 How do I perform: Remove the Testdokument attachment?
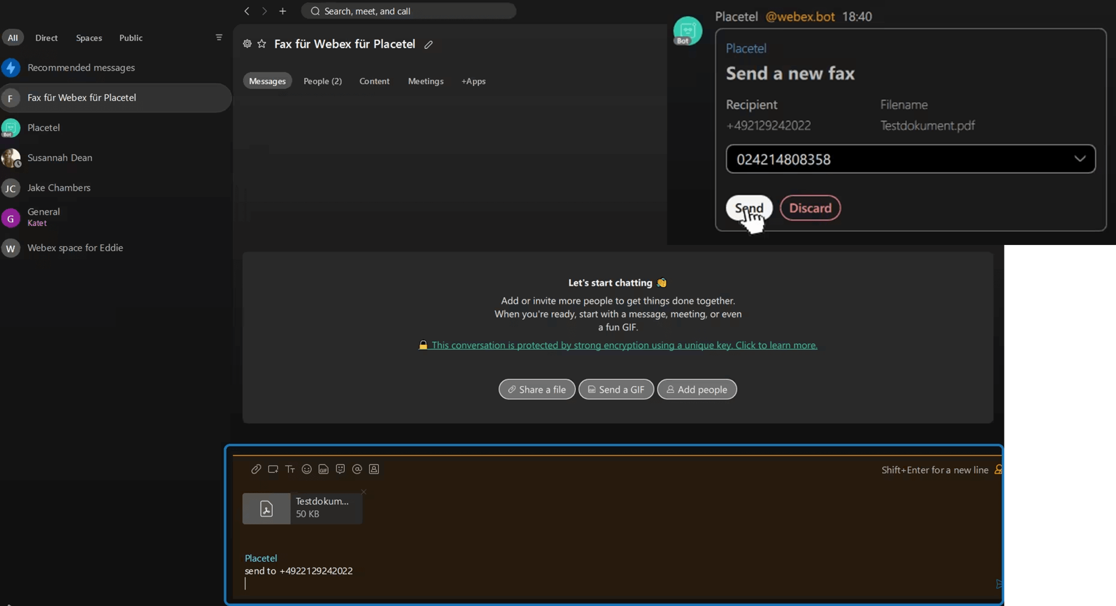[x=363, y=492]
